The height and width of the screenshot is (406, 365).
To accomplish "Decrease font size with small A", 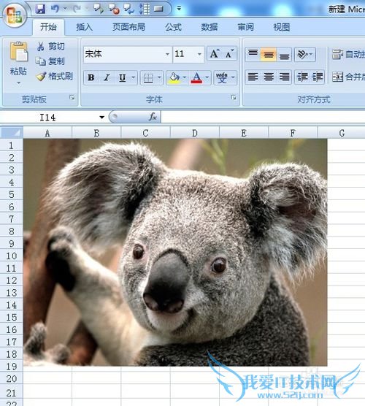I will (x=229, y=53).
